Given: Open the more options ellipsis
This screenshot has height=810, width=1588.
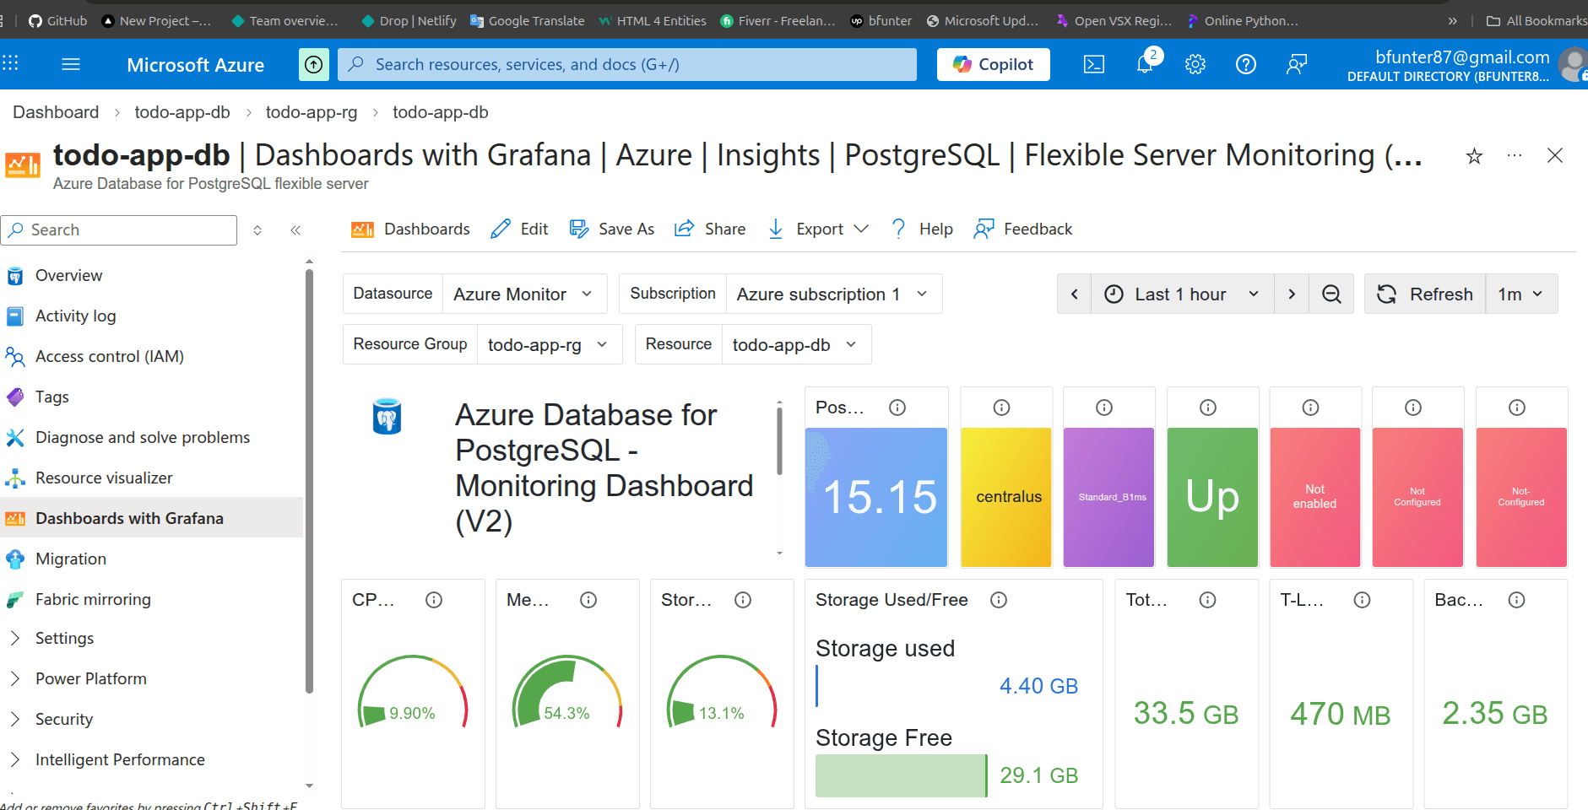Looking at the screenshot, I should (x=1515, y=155).
